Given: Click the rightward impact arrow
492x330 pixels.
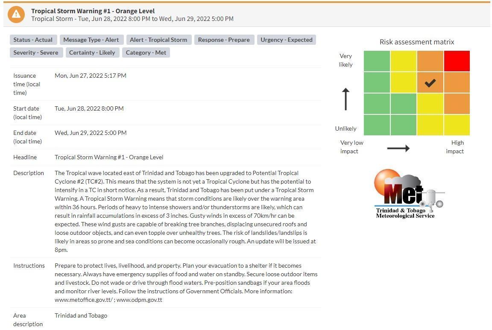Looking at the screenshot, I should coord(398,148).
